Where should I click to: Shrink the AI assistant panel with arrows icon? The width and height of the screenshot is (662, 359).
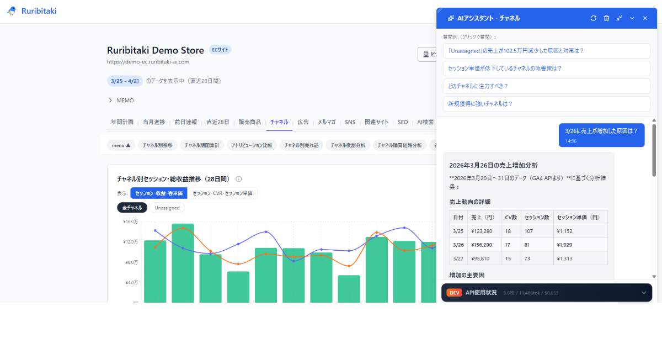tap(619, 18)
